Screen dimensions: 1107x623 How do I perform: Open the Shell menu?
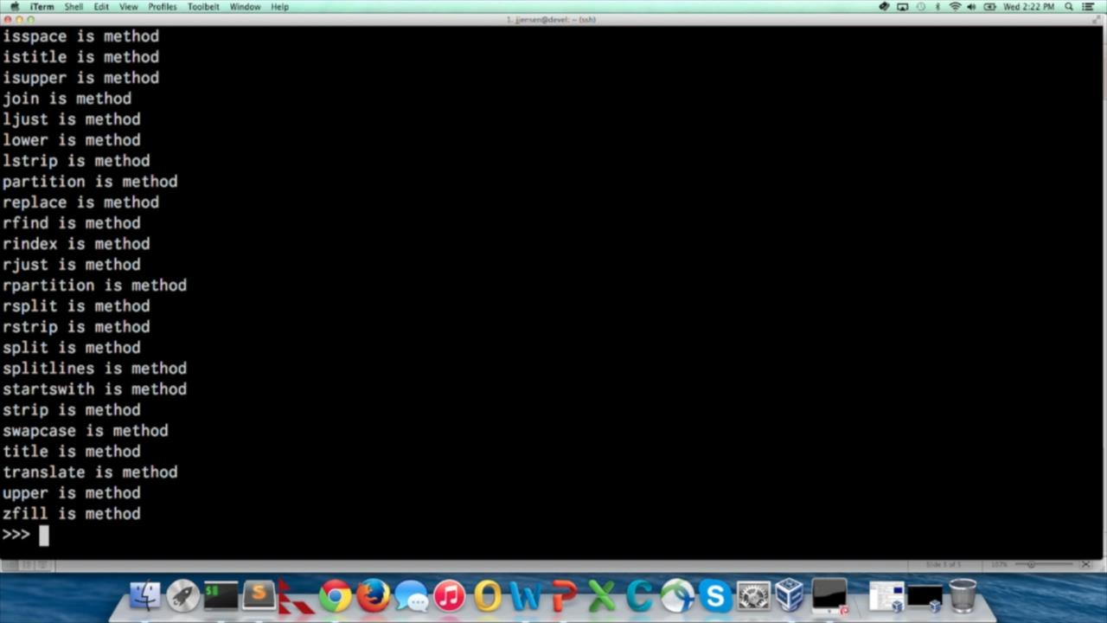point(74,6)
